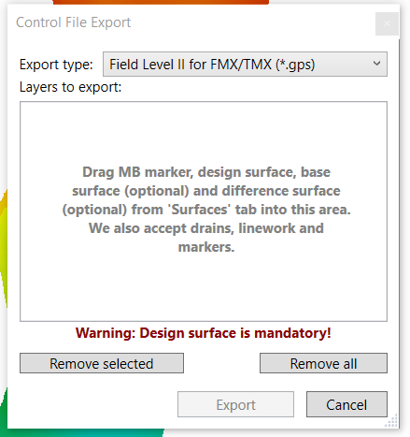Click the empty layers drop area
The width and height of the screenshot is (410, 437).
click(204, 211)
